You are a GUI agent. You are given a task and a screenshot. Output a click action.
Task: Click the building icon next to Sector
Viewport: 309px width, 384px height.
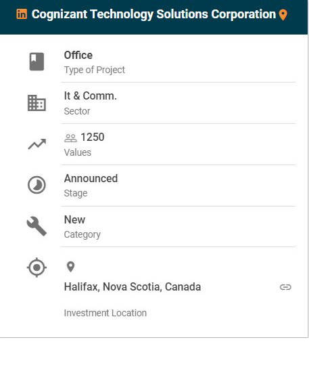37,103
